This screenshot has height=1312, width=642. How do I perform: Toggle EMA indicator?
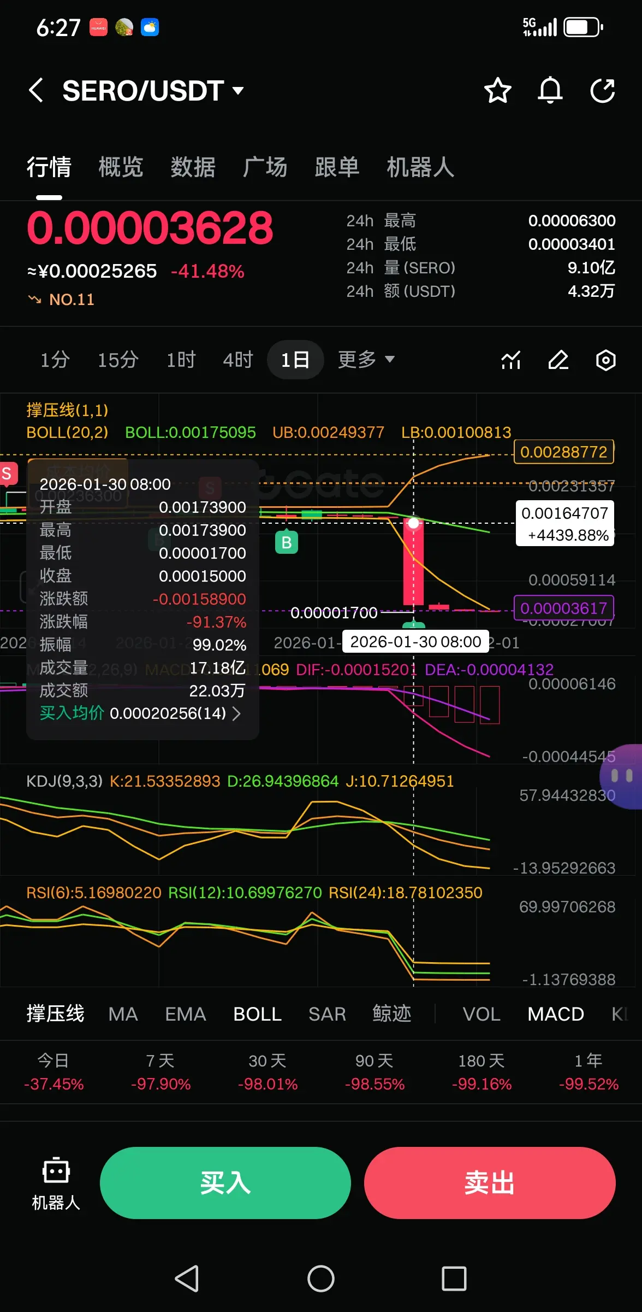[186, 1014]
